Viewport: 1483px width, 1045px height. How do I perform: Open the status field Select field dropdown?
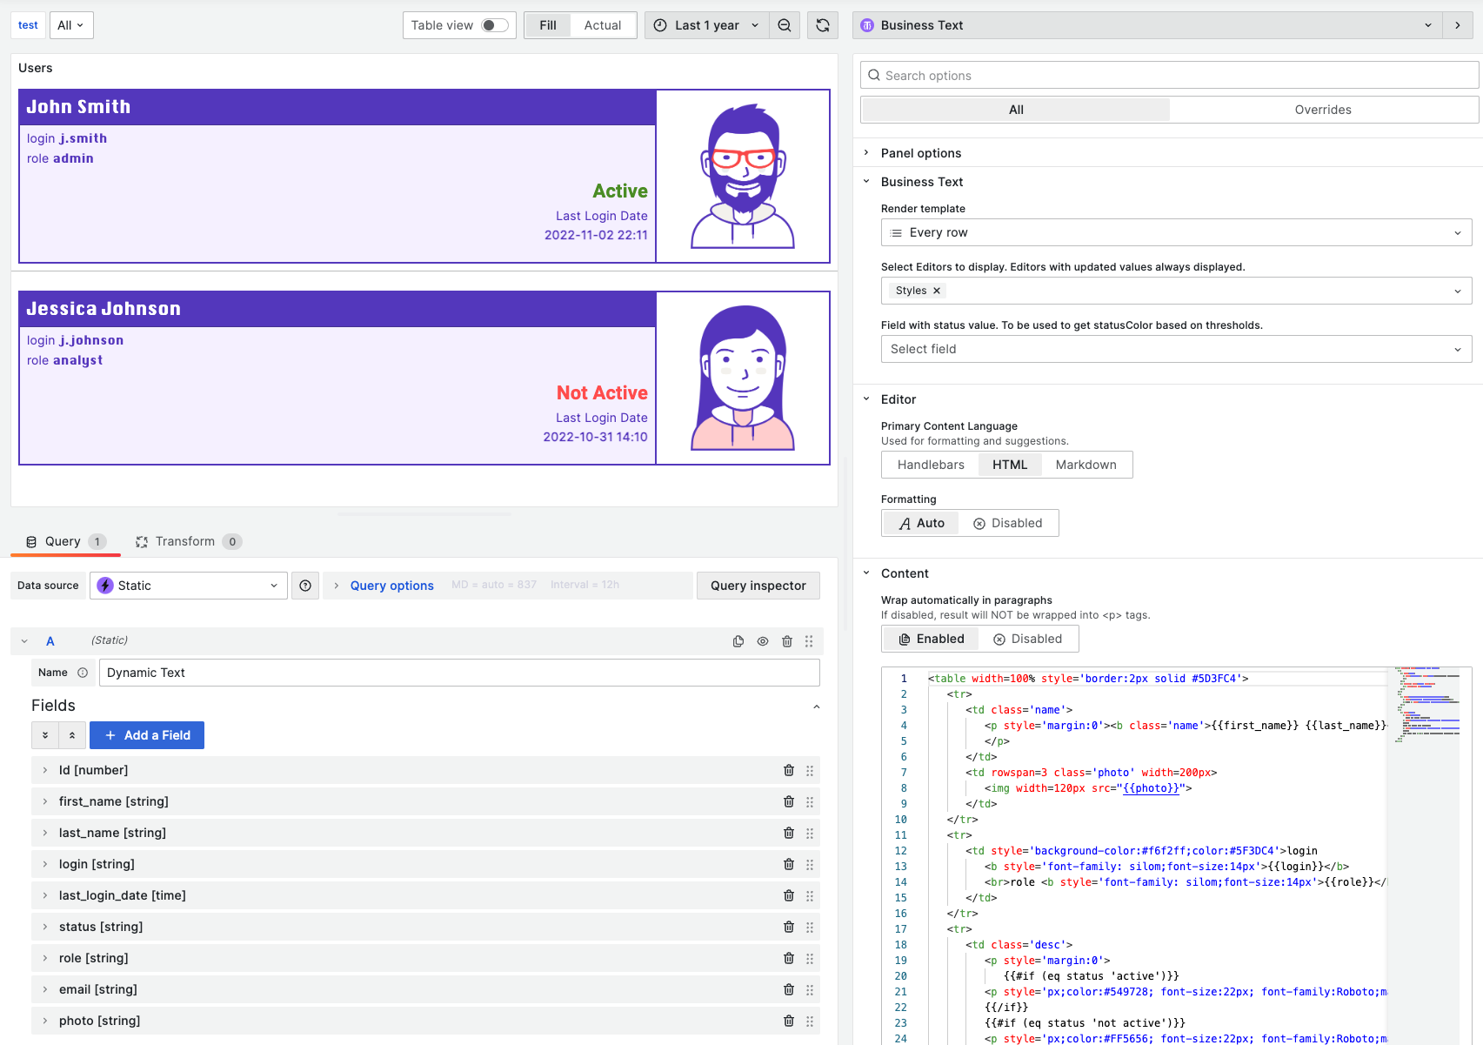click(x=1176, y=349)
